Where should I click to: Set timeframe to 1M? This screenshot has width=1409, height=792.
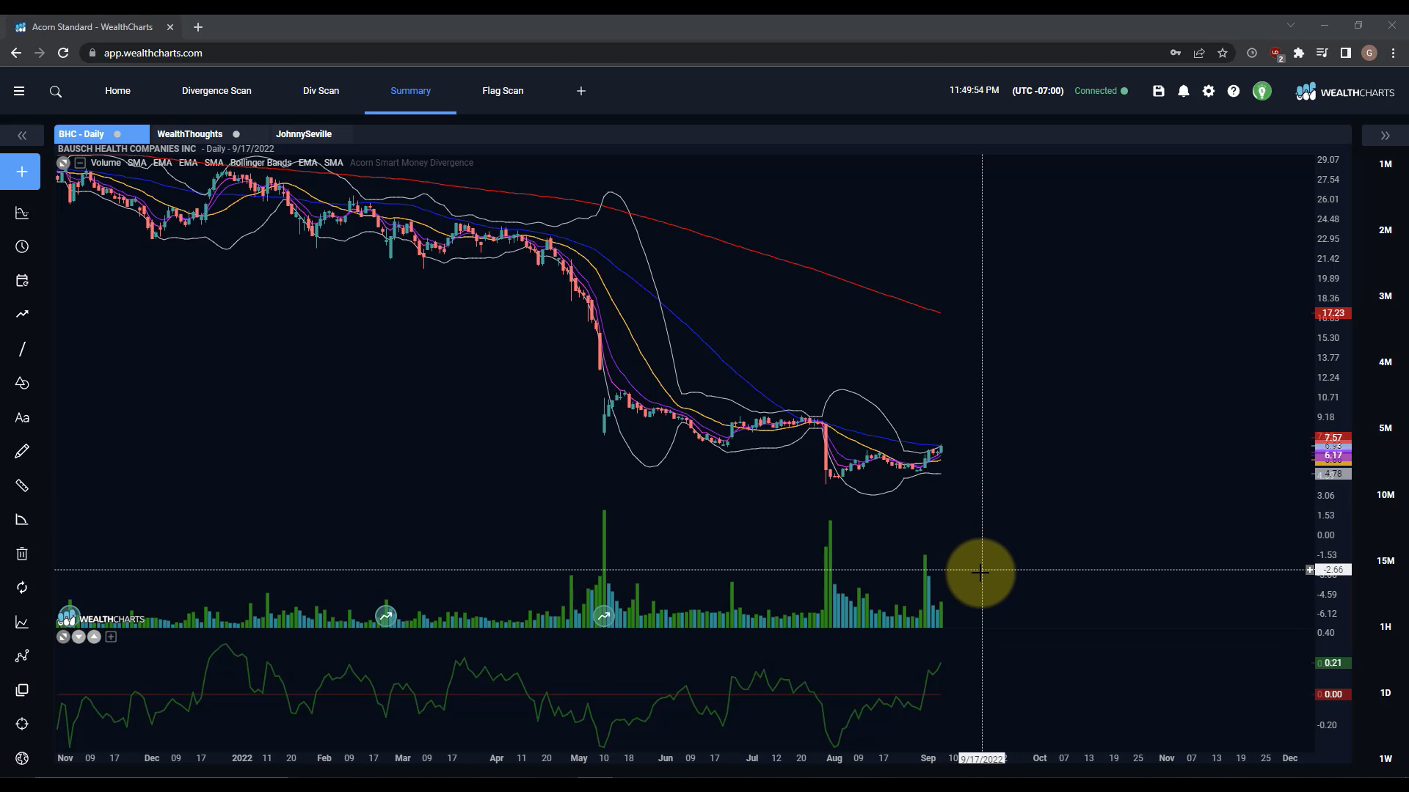coord(1385,164)
